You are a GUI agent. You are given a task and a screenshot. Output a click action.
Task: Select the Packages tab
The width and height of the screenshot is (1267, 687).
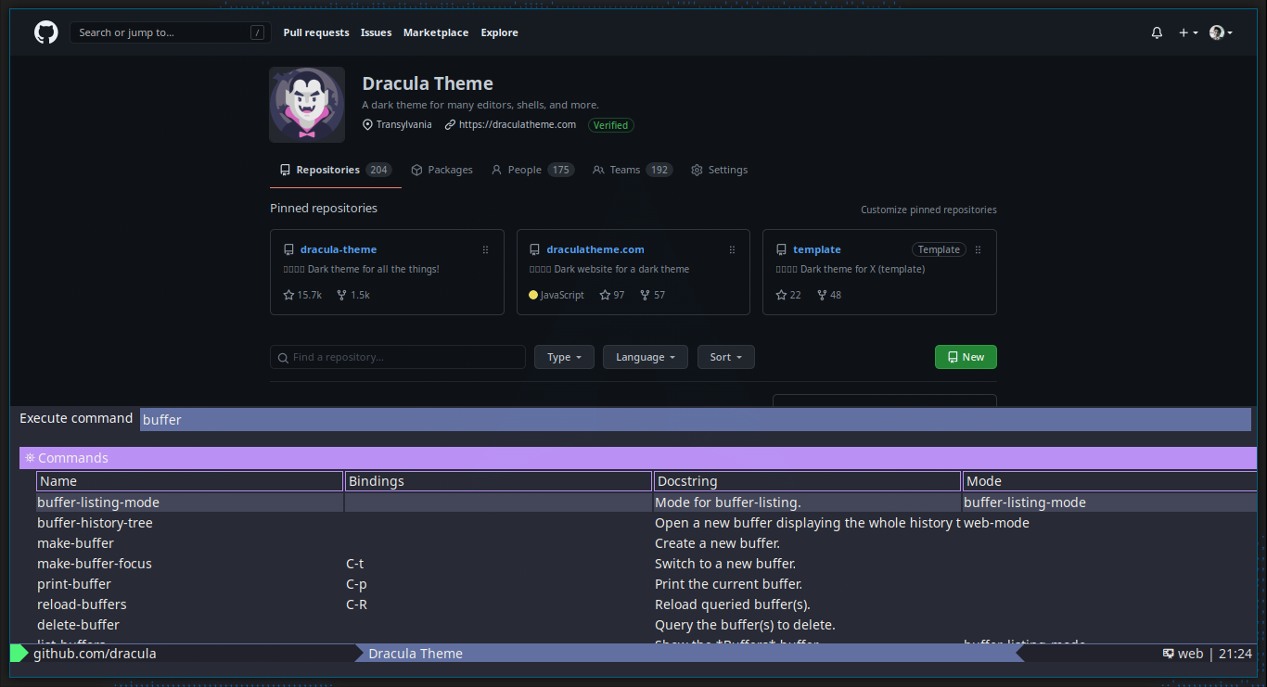tap(442, 170)
